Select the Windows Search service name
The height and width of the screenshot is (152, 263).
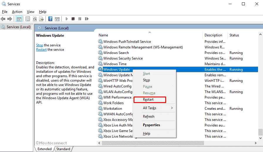[x=116, y=53]
